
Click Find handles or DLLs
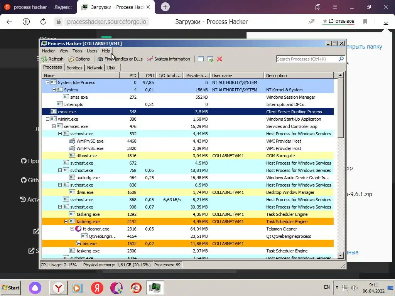pos(120,59)
